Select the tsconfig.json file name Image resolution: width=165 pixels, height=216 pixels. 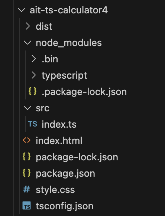(65, 206)
